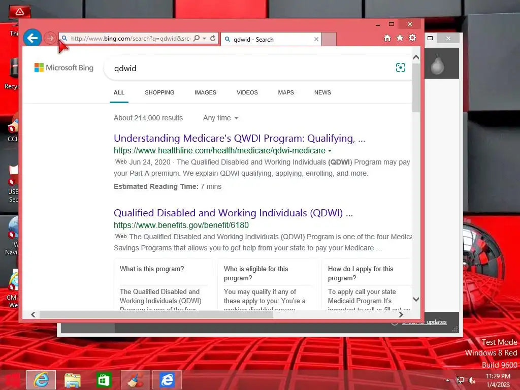Open Favorites with the star icon

click(400, 38)
